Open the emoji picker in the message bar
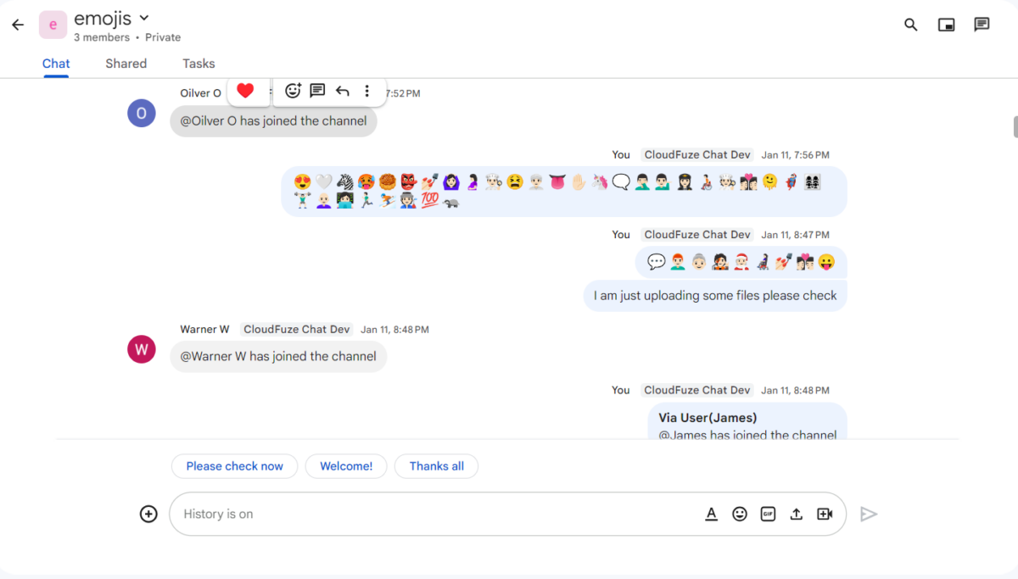The height and width of the screenshot is (579, 1018). click(x=739, y=514)
